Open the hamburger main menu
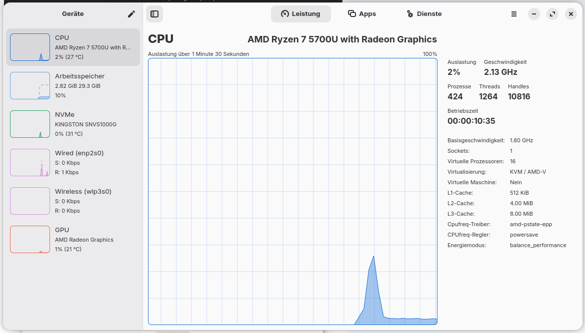 [x=514, y=14]
